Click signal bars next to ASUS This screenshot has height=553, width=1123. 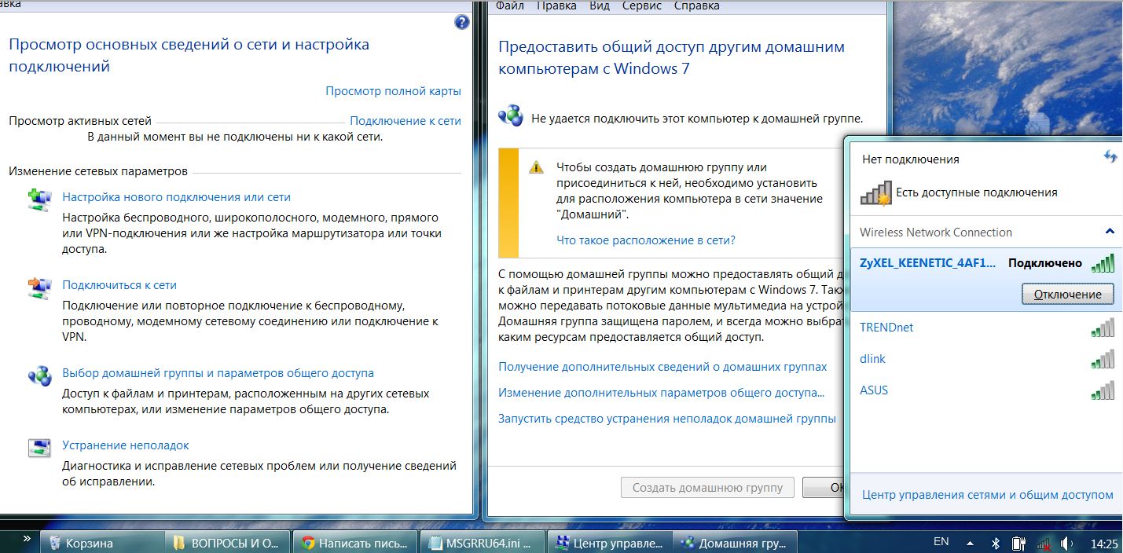1103,390
